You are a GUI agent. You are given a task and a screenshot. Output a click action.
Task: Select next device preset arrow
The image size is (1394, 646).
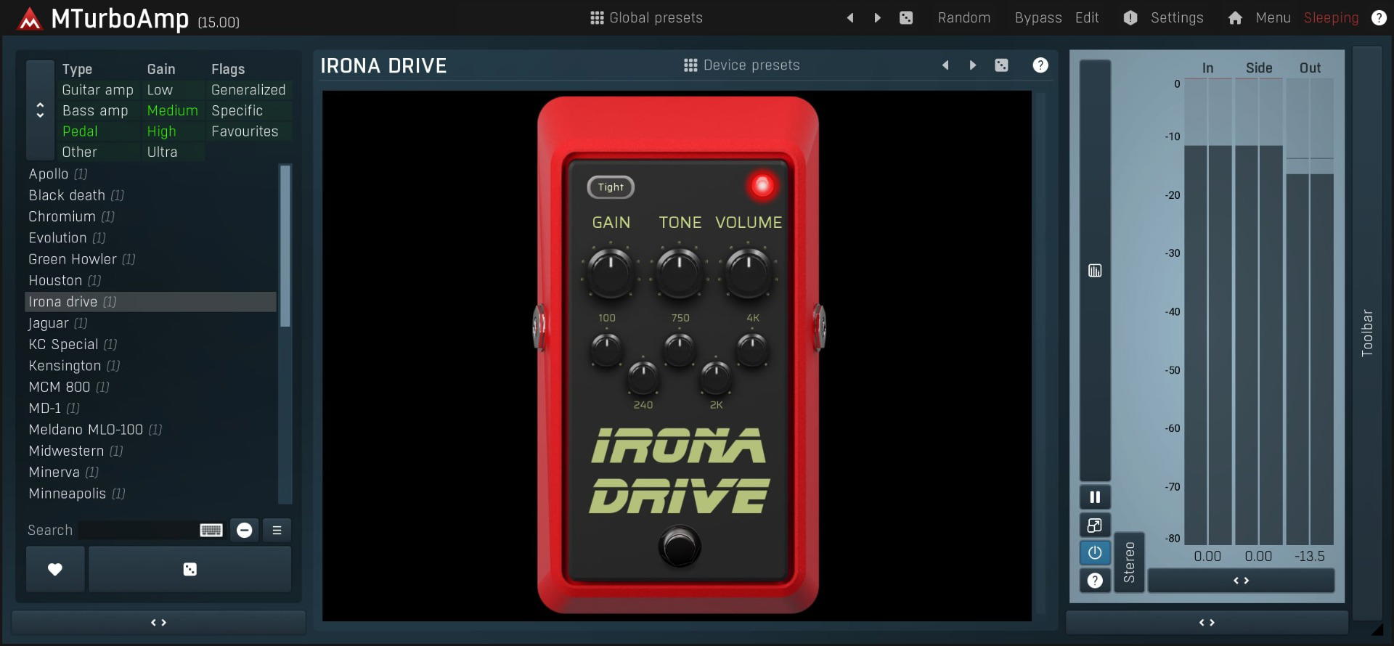(x=973, y=65)
